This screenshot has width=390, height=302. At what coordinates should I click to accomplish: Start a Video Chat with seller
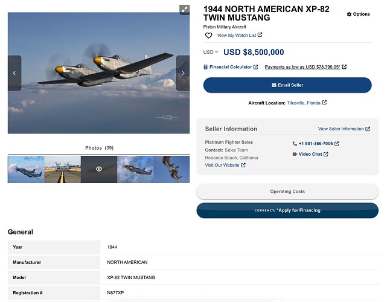point(310,154)
